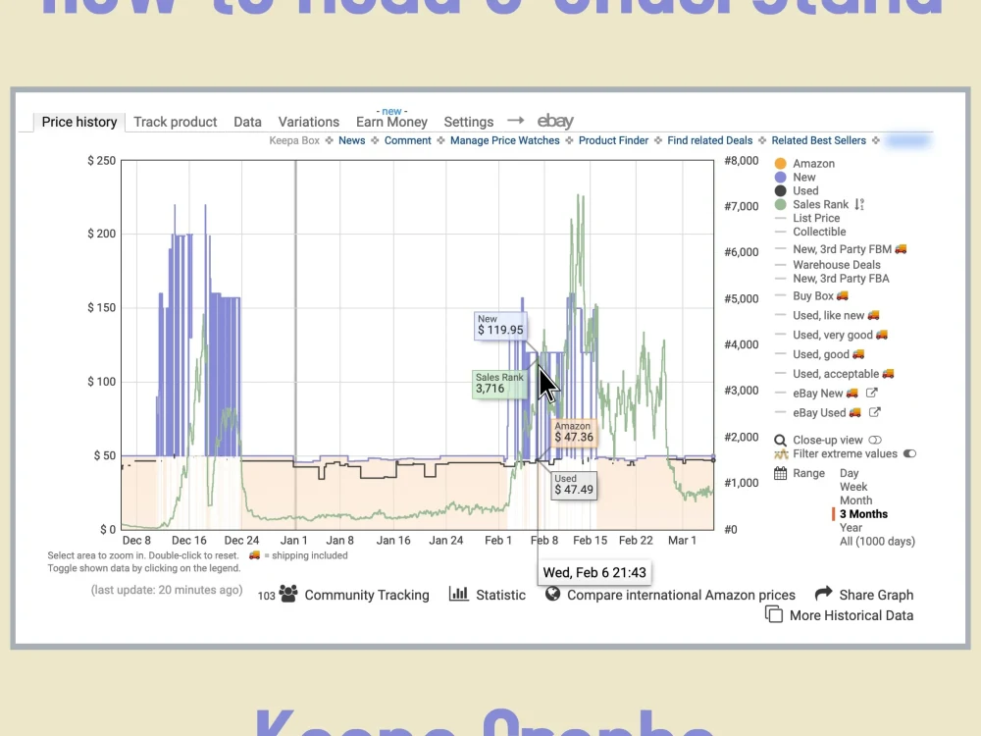
Task: Toggle Used, very good series
Action: pyautogui.click(x=831, y=335)
